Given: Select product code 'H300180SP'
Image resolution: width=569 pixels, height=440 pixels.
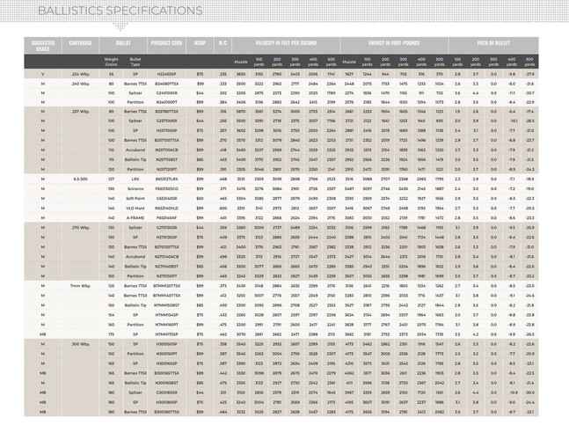Looking at the screenshot, I should pos(166,402).
